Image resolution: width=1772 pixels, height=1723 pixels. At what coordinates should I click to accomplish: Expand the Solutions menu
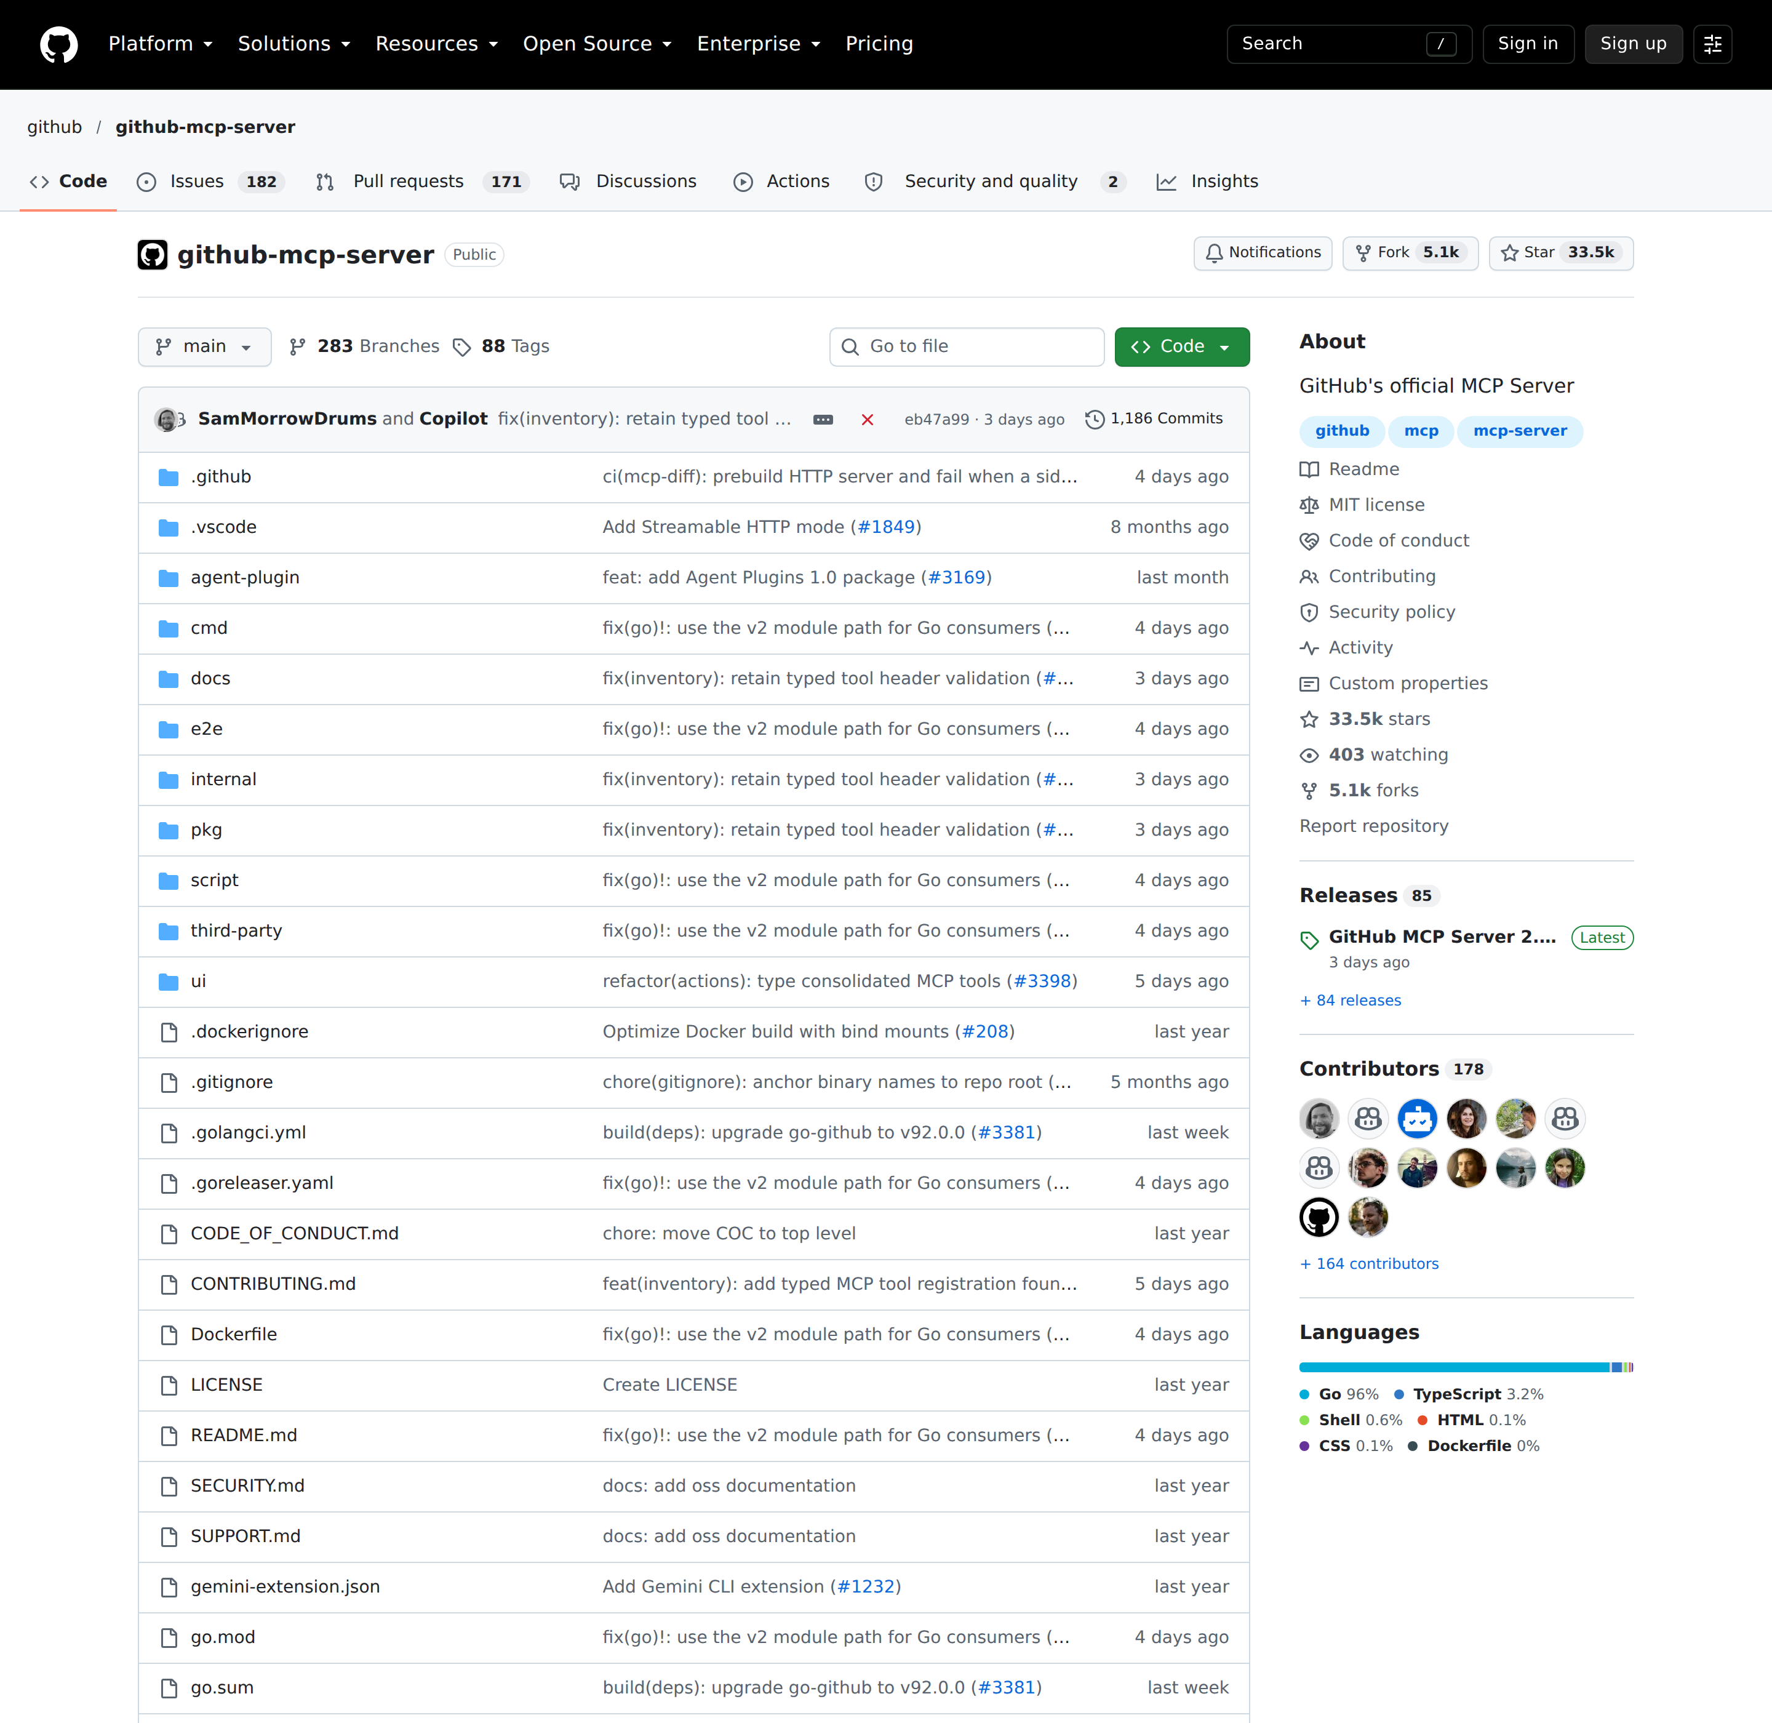(294, 44)
